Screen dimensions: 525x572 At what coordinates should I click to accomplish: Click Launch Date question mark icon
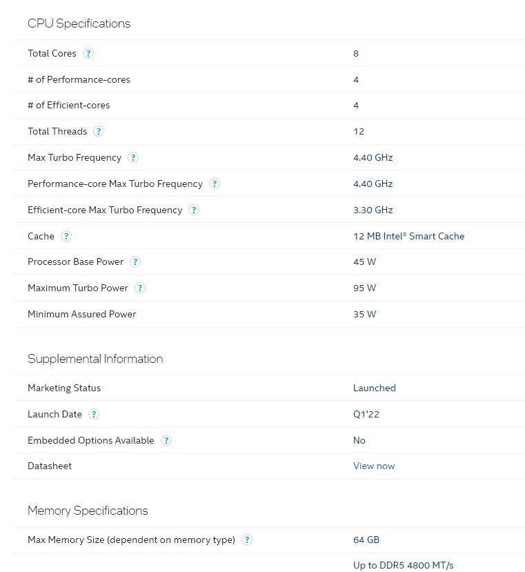click(x=94, y=414)
